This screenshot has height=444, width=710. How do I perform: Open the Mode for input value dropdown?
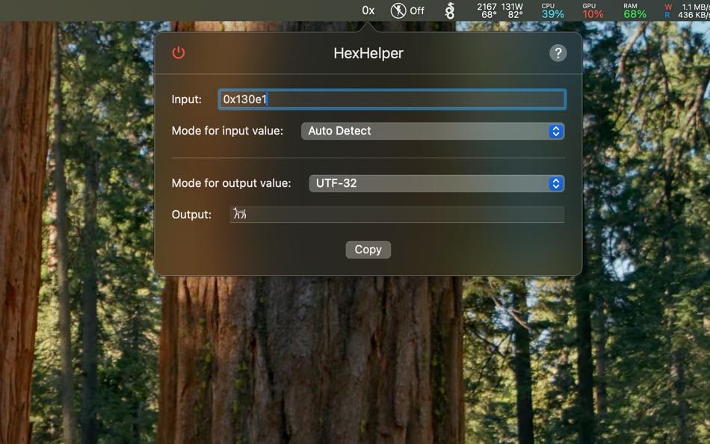432,131
